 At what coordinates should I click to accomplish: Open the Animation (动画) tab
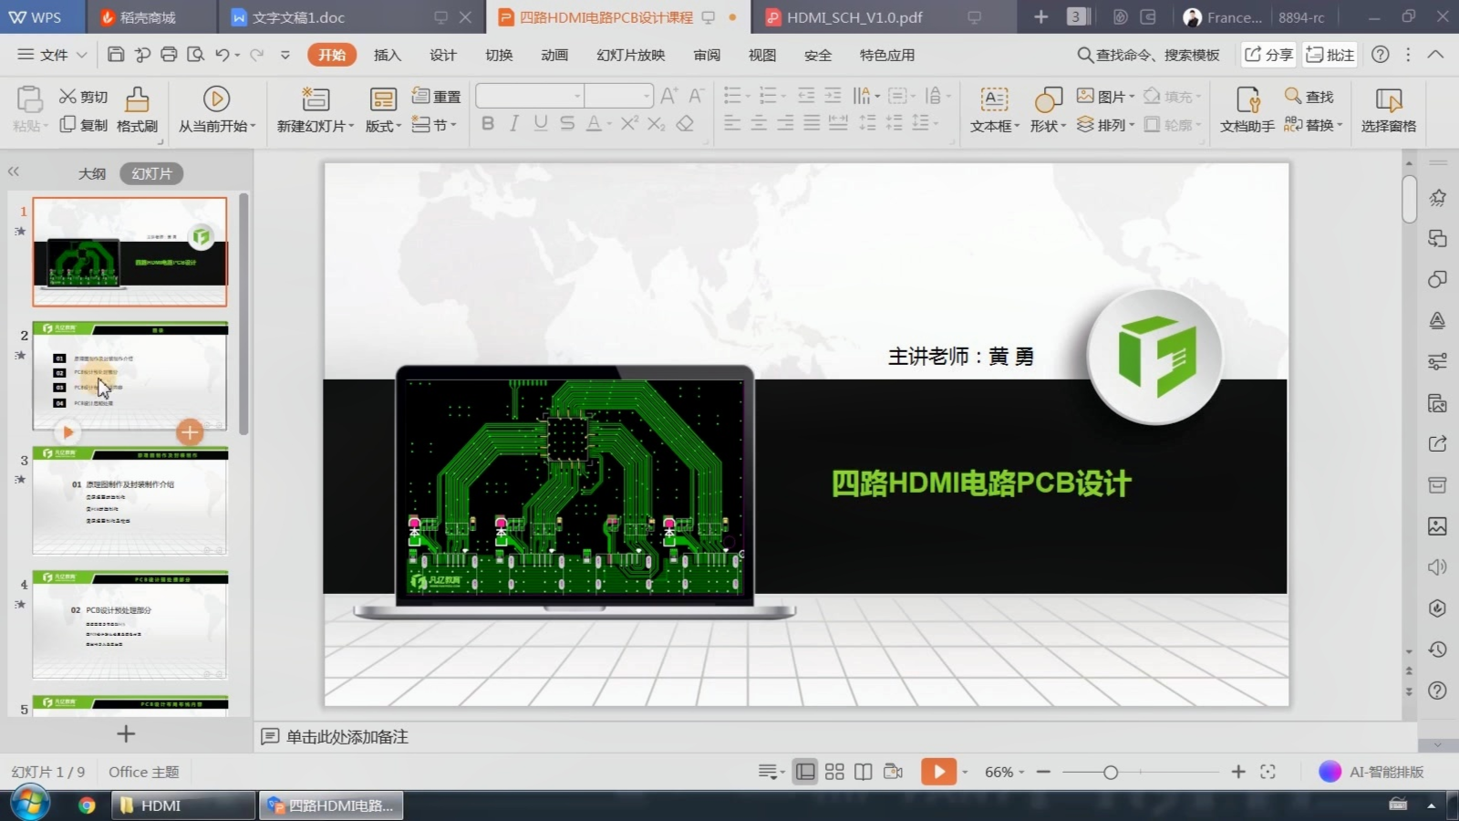point(554,55)
